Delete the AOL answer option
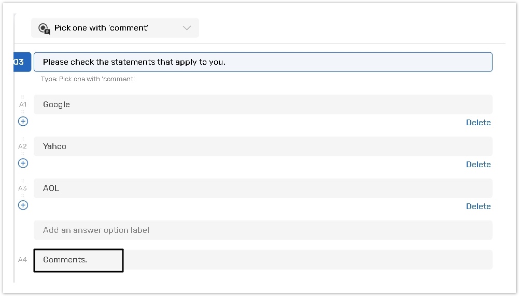519x296 pixels. [478, 206]
